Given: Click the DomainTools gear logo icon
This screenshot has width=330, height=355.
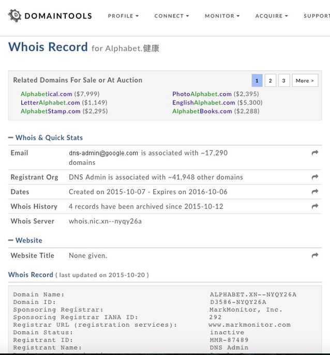Looking at the screenshot, I should coord(15,16).
